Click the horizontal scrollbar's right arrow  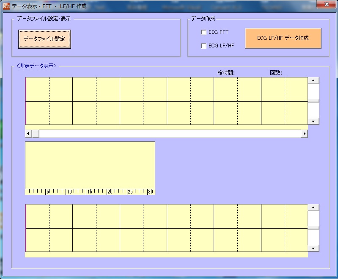[x=304, y=134]
